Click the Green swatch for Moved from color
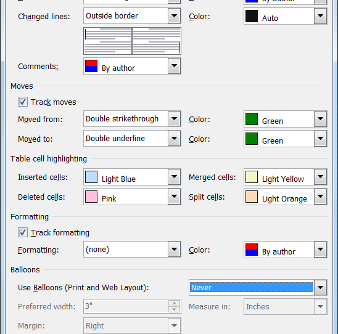The height and width of the screenshot is (334, 338). (252, 119)
